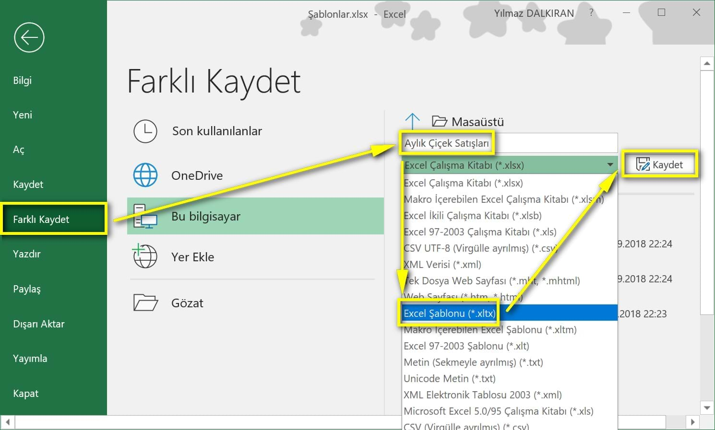Viewport: 715px width, 430px height.
Task: Choose Makro İçerebilen Excel Çalışma Kitabı option
Action: (x=509, y=199)
